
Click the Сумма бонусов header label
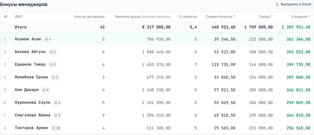219,17
